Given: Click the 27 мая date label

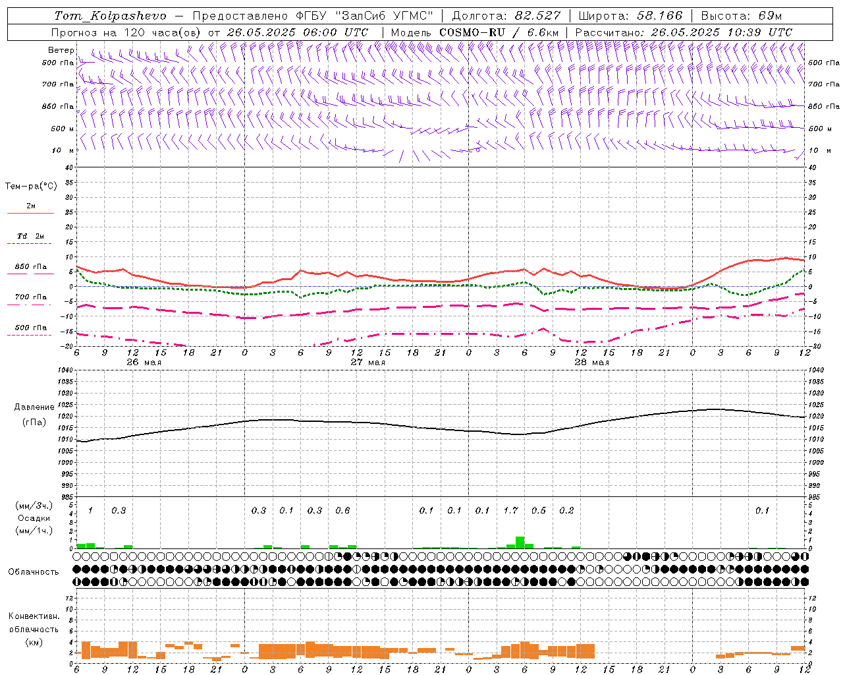Looking at the screenshot, I should 367,363.
